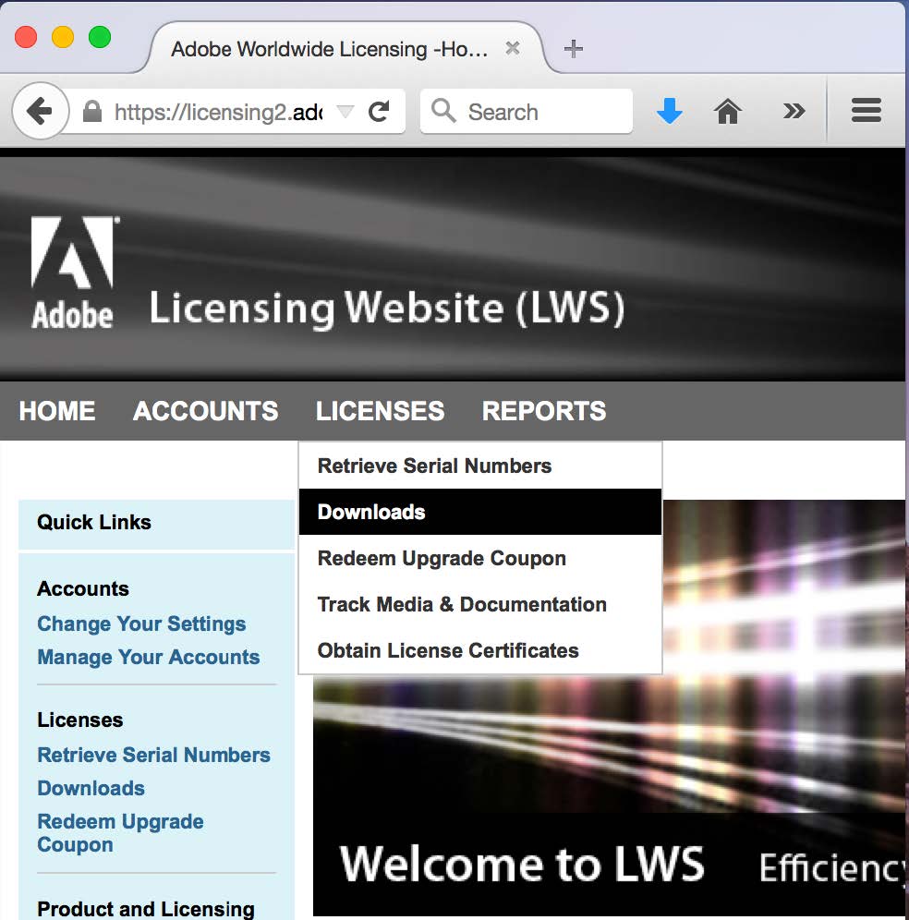This screenshot has height=920, width=909.
Task: Go to the browser Home icon
Action: (x=728, y=110)
